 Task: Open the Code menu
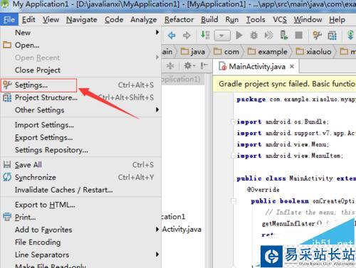[114, 20]
